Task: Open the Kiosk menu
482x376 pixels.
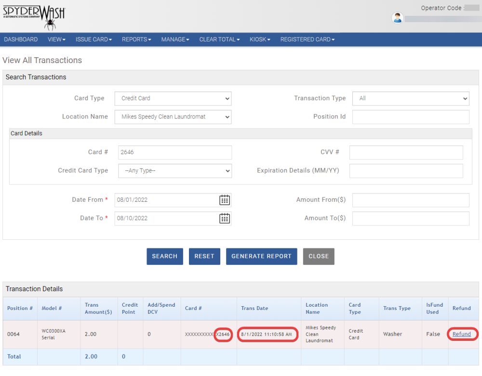Action: click(x=260, y=39)
